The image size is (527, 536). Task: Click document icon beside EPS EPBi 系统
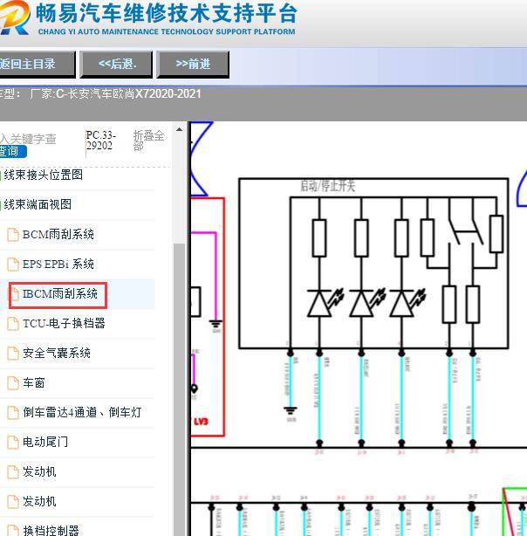click(13, 264)
